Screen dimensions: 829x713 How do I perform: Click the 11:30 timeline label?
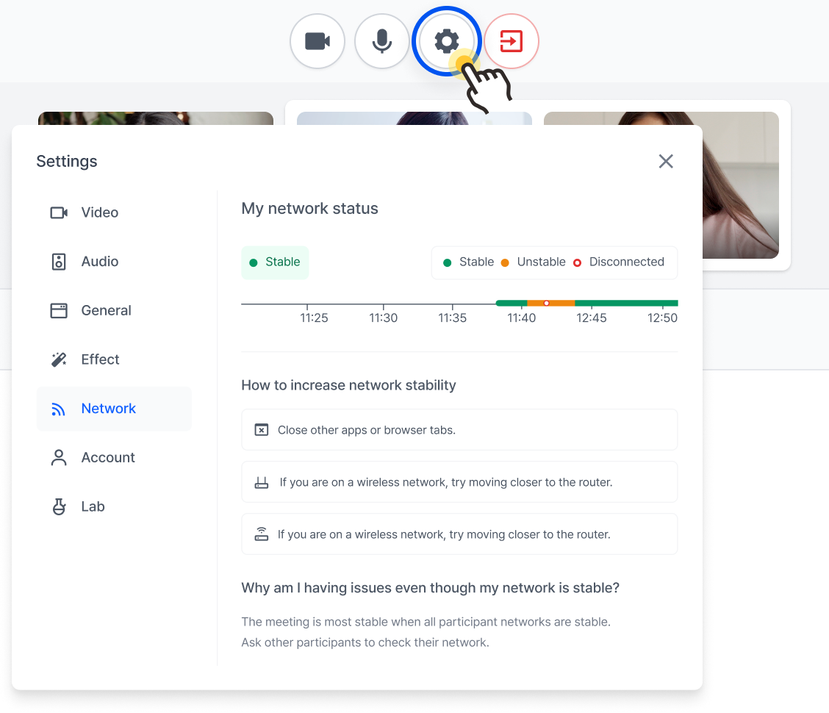384,318
